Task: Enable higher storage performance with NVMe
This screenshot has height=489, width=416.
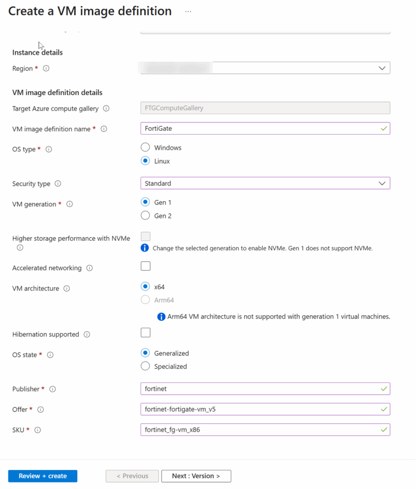Action: (144, 236)
